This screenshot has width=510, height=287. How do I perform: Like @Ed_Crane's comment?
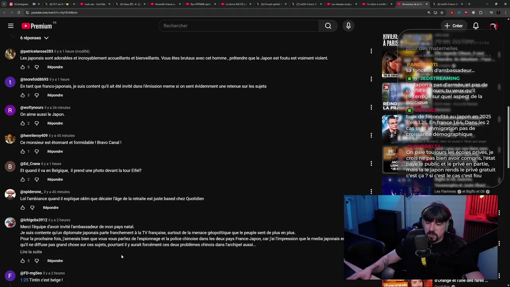(x=23, y=179)
